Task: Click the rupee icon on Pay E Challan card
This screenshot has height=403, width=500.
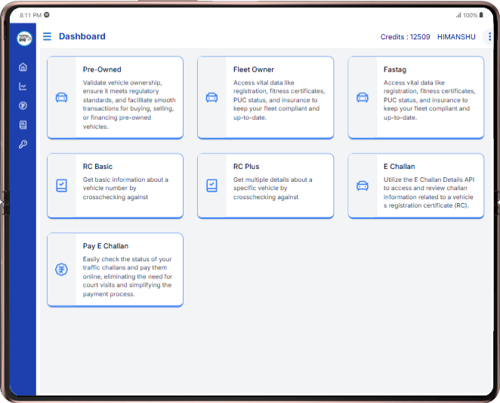Action: point(61,269)
